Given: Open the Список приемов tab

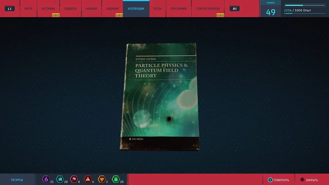Looking at the screenshot, I should point(208,9).
